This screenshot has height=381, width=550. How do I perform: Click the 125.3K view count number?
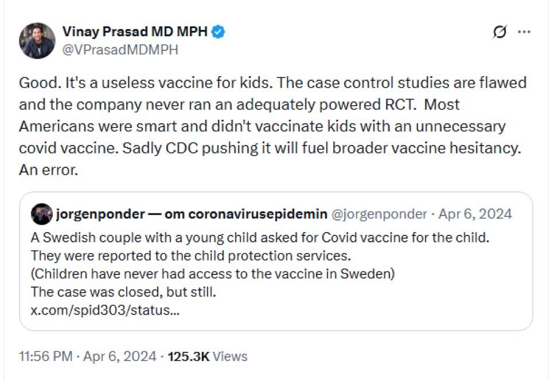[189, 356]
